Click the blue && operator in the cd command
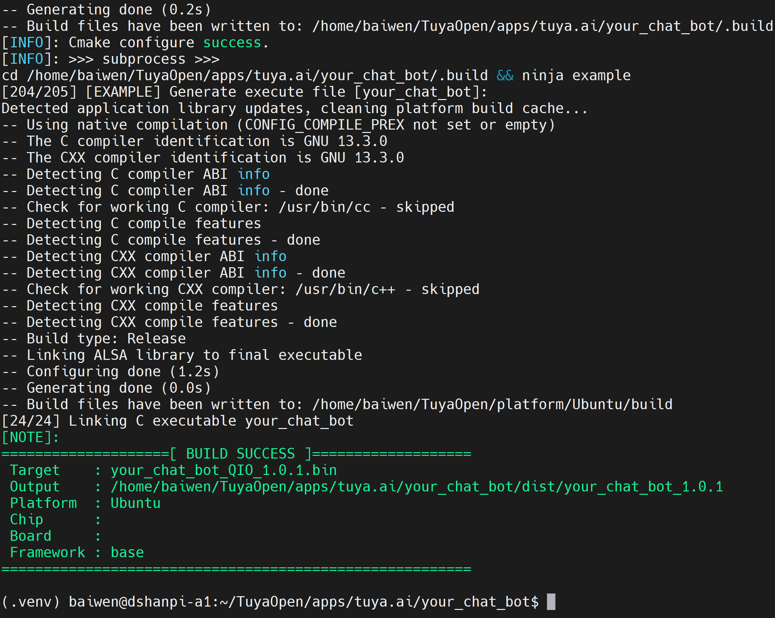775x618 pixels. 505,76
